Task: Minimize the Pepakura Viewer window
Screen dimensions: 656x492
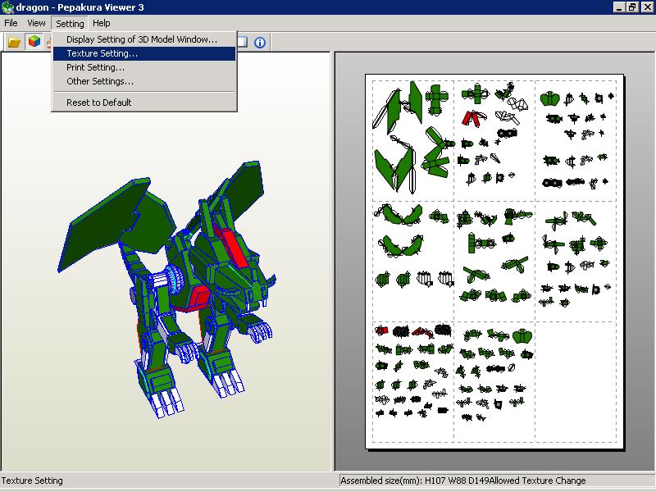Action: 620,7
